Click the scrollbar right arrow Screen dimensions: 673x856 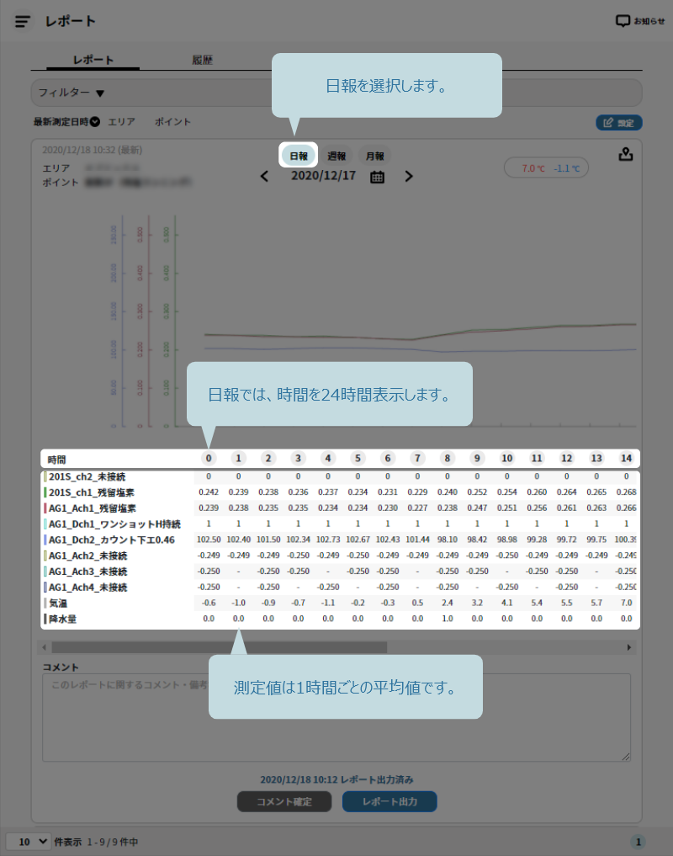click(628, 647)
